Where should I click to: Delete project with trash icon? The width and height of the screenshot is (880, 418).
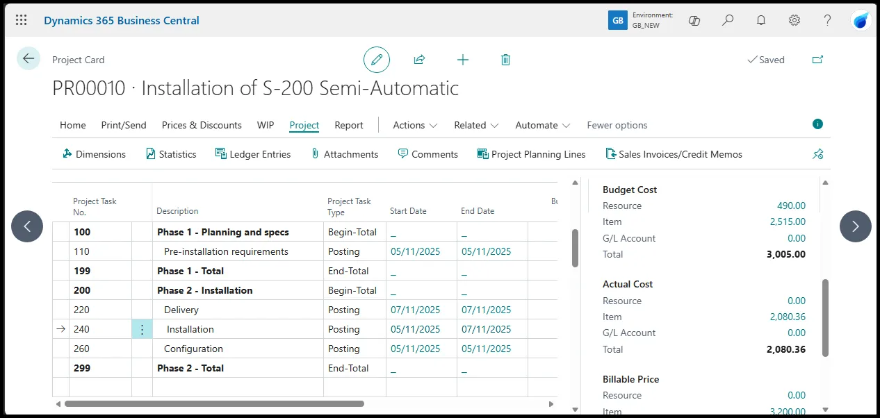[x=505, y=60]
